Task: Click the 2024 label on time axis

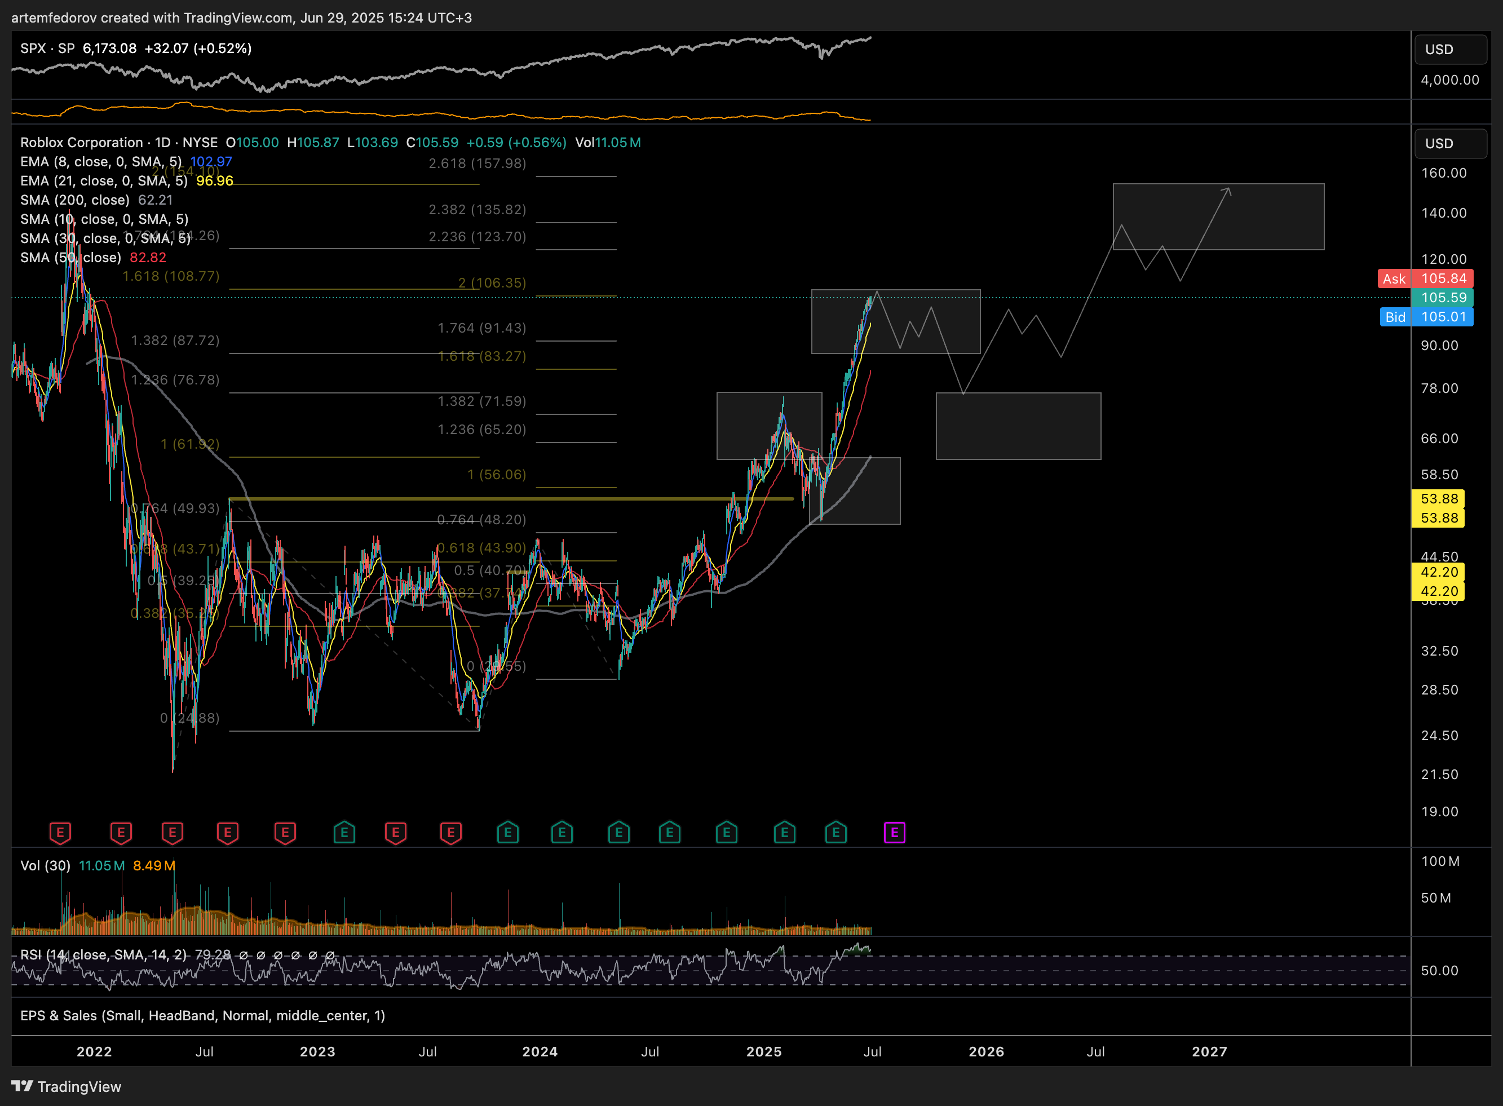Action: pyautogui.click(x=540, y=1051)
